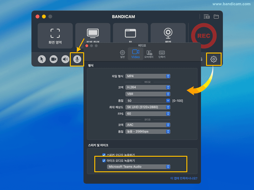Viewport: 254px width, 190px height.
Task: Switch to the 일반 general tab
Action: coord(122,54)
